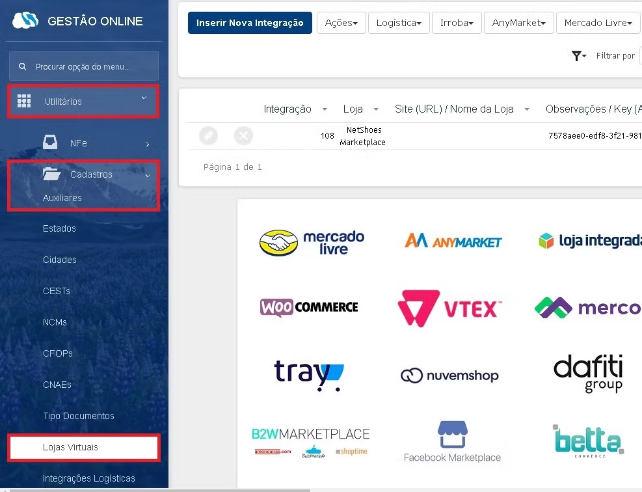
Task: Click the integration number 108 cell
Action: [327, 135]
